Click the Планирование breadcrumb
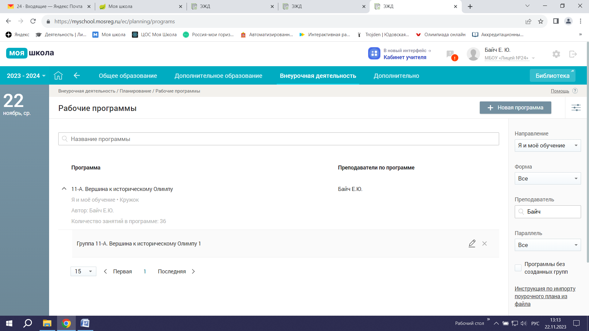 (x=135, y=91)
